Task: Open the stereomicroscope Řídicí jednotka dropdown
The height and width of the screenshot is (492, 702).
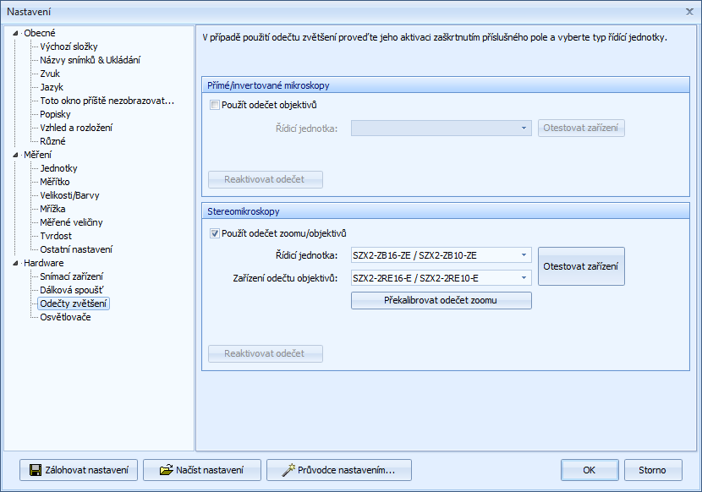Action: tap(524, 255)
